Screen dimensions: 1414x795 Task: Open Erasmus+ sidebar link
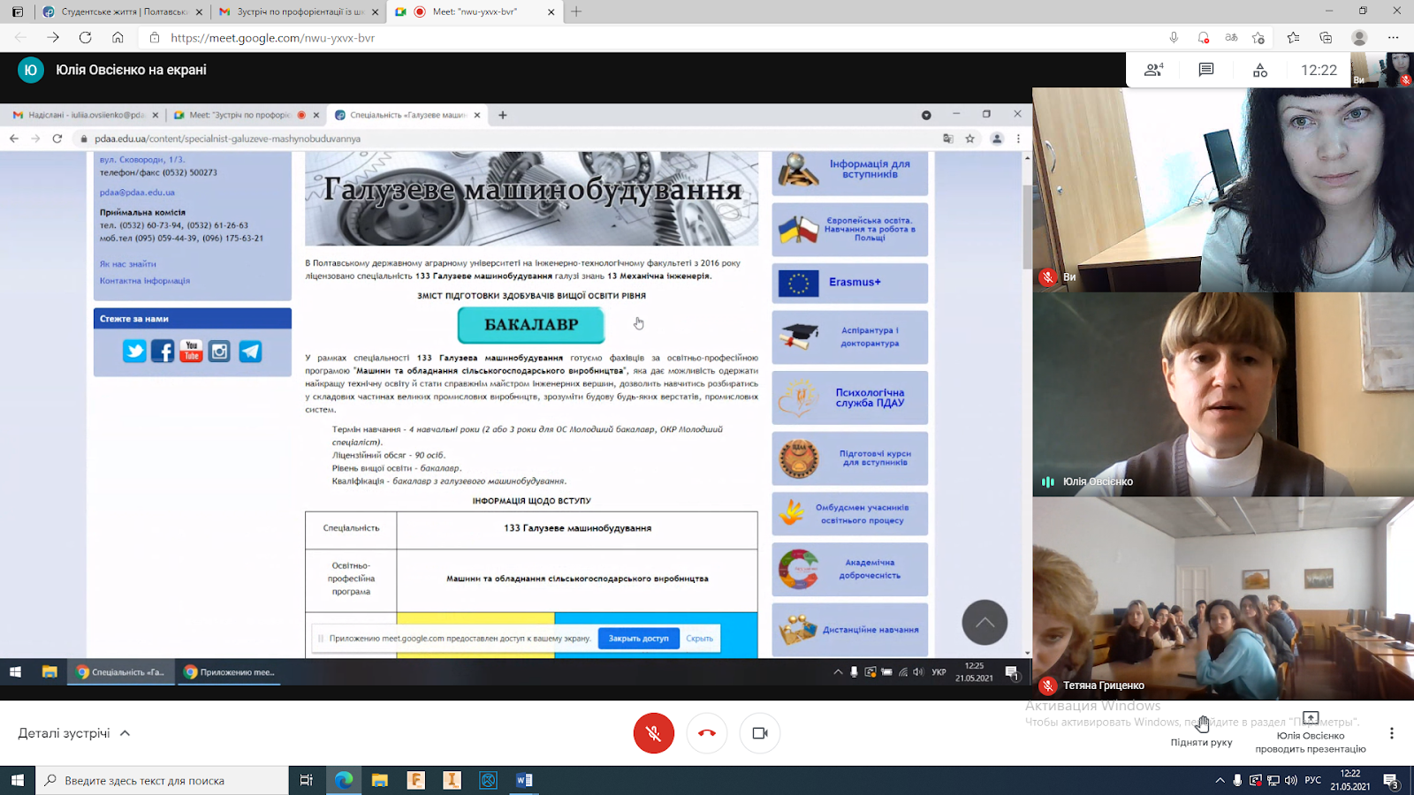(x=850, y=283)
